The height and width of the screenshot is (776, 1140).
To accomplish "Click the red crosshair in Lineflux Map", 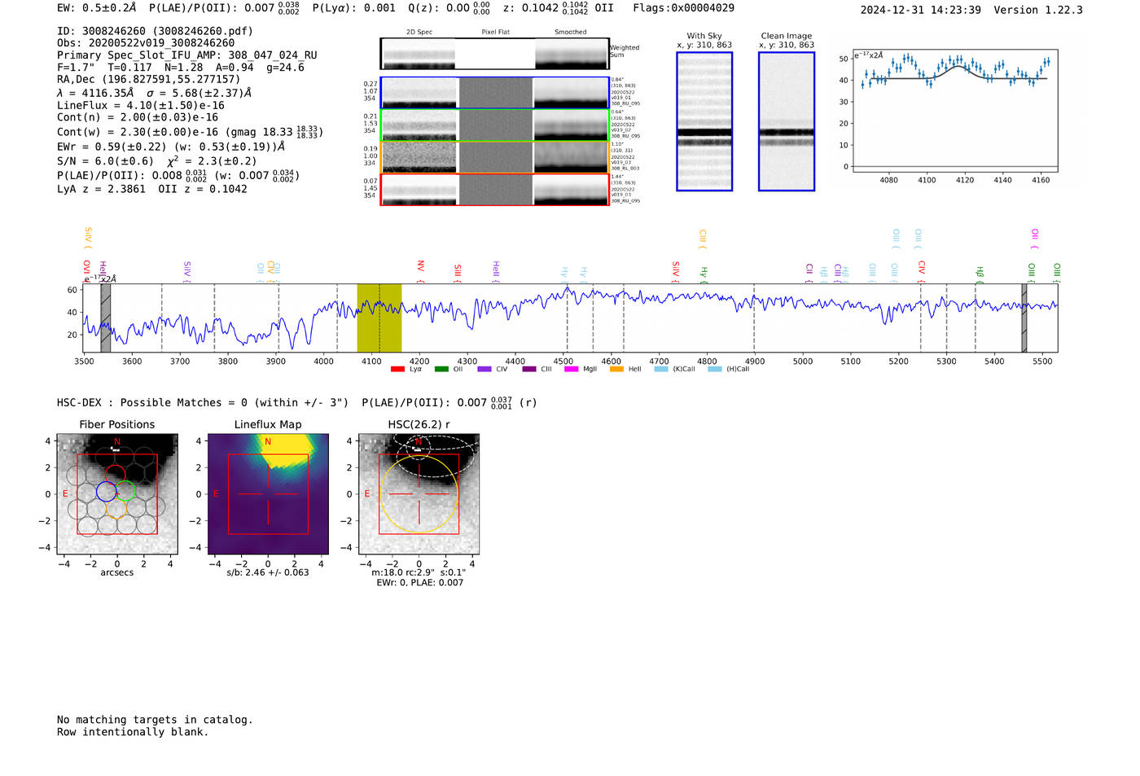I will [268, 494].
